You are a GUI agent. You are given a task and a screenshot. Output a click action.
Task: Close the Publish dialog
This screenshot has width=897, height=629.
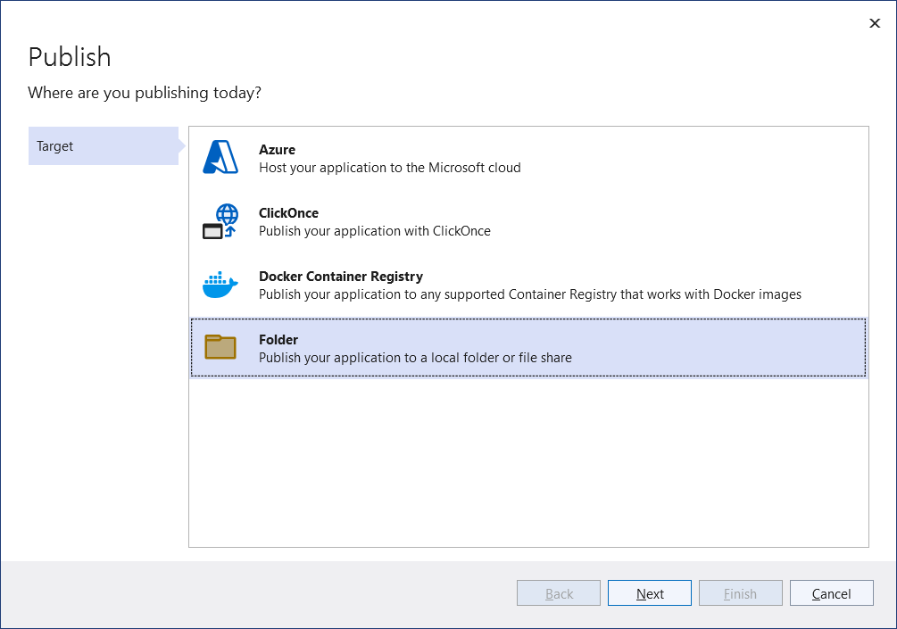click(875, 23)
